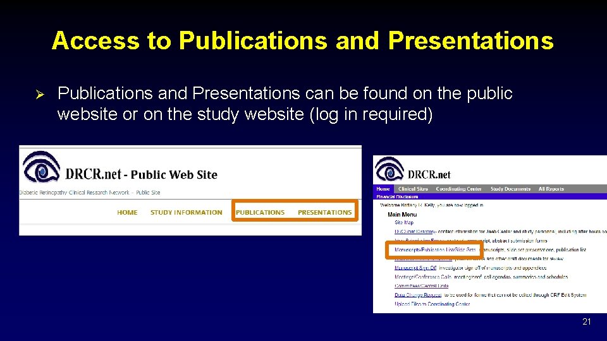Image resolution: width=607 pixels, height=341 pixels.
Task: Open the Site Map link
Action: (404, 222)
